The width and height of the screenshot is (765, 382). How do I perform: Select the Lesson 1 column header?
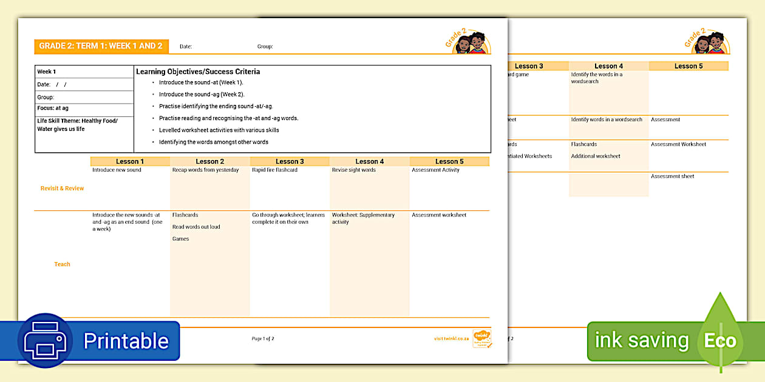click(130, 161)
